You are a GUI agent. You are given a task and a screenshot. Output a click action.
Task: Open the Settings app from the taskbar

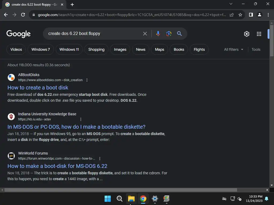[155, 199]
